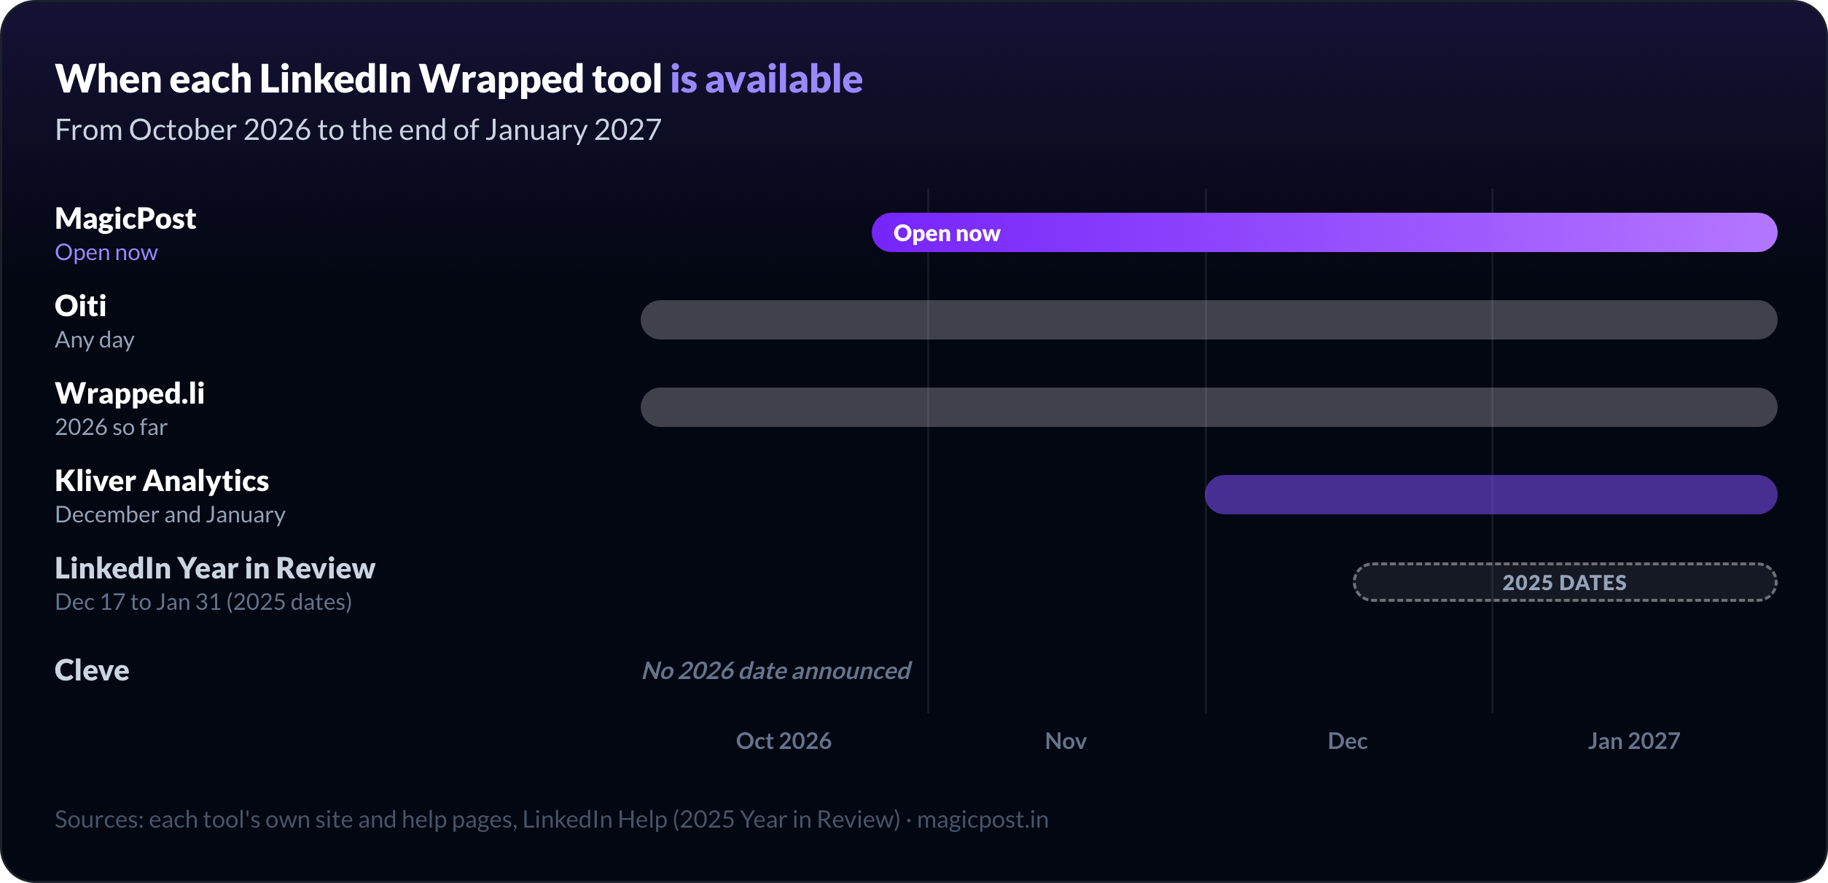Click the 'Any day' label
This screenshot has width=1828, height=883.
95,340
